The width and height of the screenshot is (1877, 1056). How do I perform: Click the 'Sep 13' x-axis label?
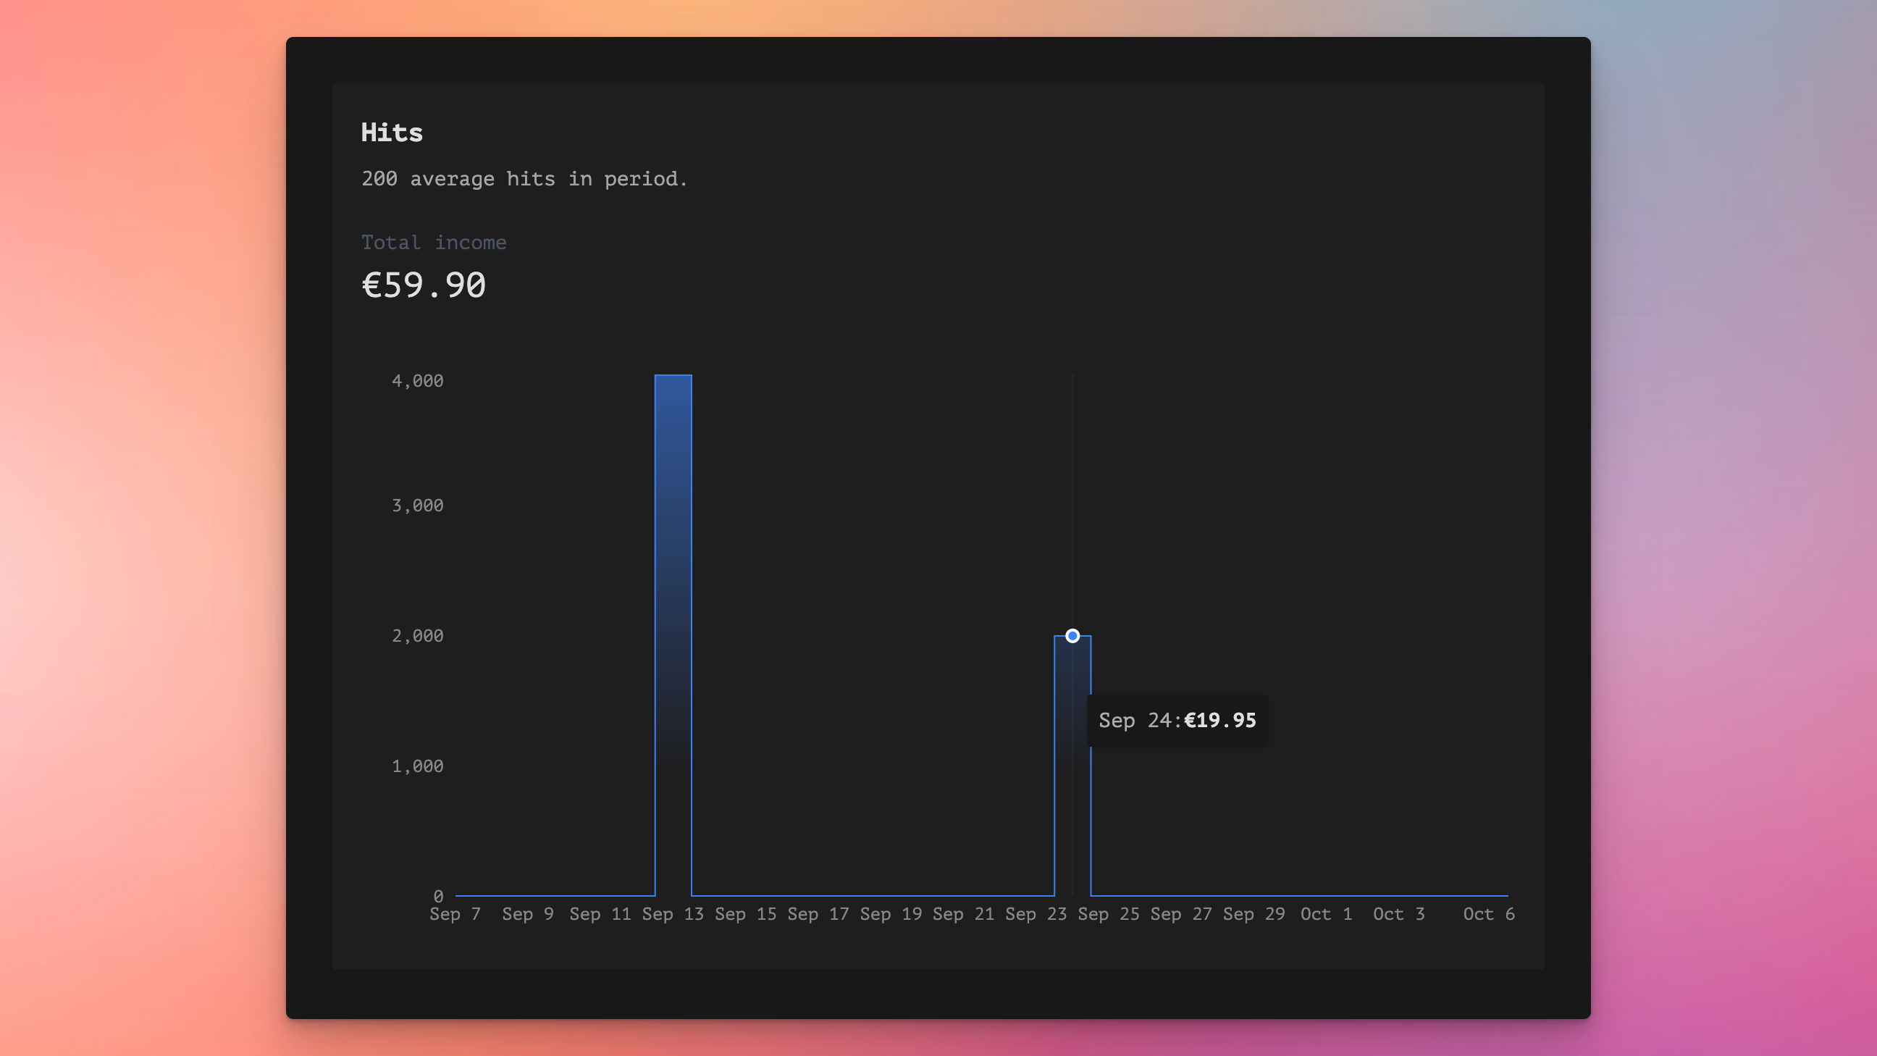[673, 914]
